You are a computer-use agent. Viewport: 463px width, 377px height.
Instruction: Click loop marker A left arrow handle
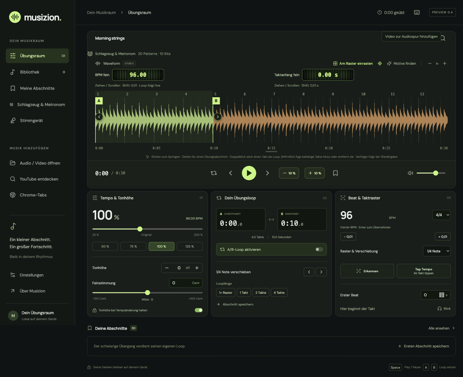tap(99, 117)
